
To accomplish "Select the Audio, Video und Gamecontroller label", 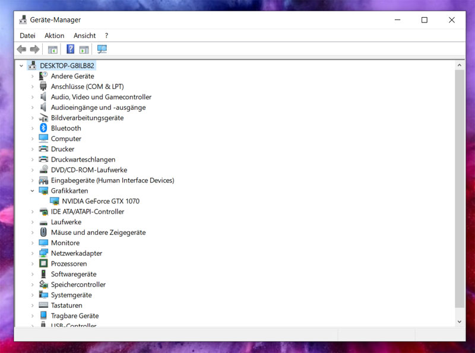I will pos(101,97).
